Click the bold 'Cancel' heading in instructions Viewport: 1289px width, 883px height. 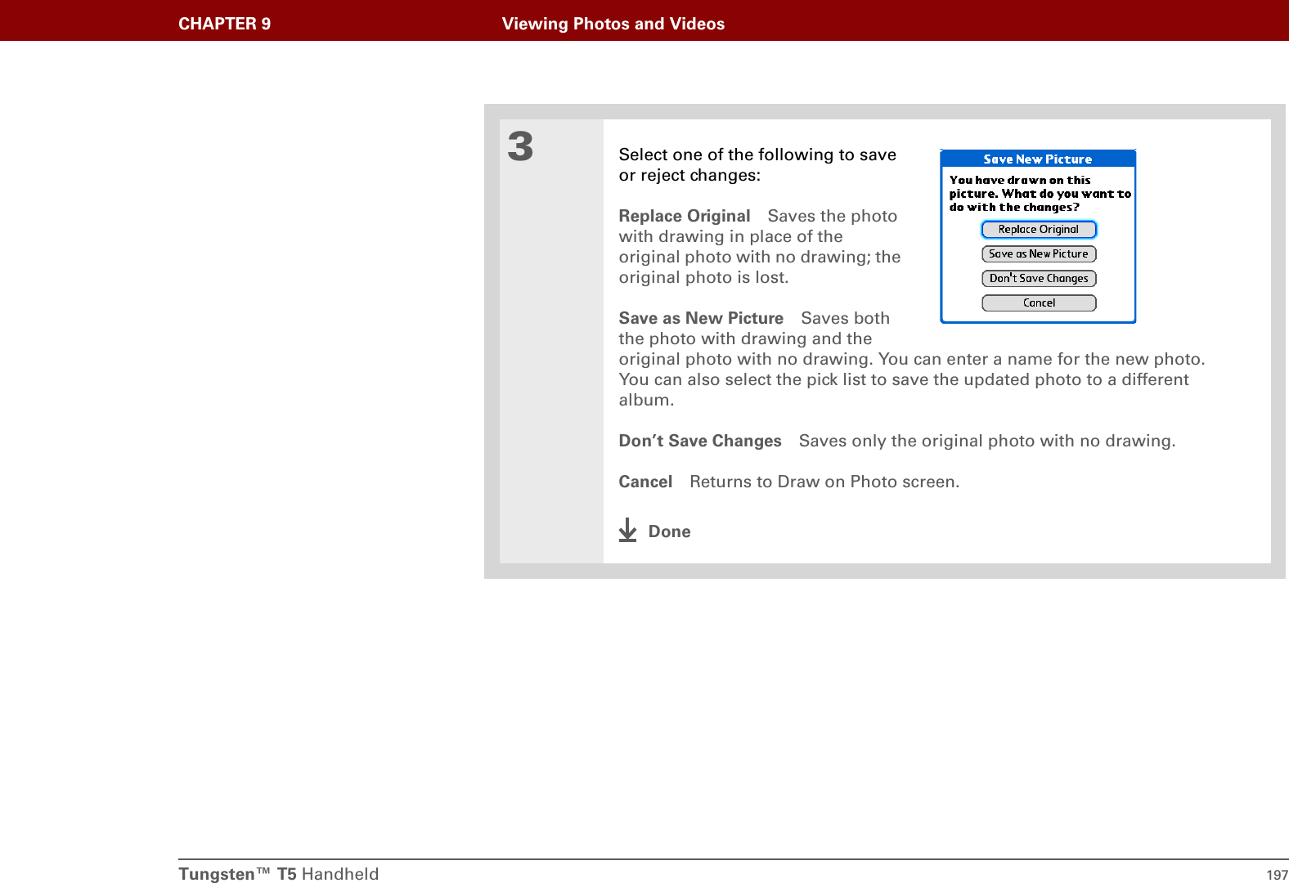(645, 482)
